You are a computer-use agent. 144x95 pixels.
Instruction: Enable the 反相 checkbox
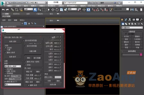25,65
